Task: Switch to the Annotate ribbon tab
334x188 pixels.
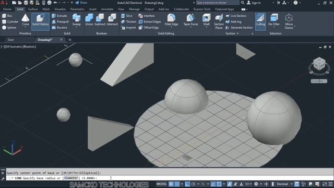Action: (x=107, y=9)
